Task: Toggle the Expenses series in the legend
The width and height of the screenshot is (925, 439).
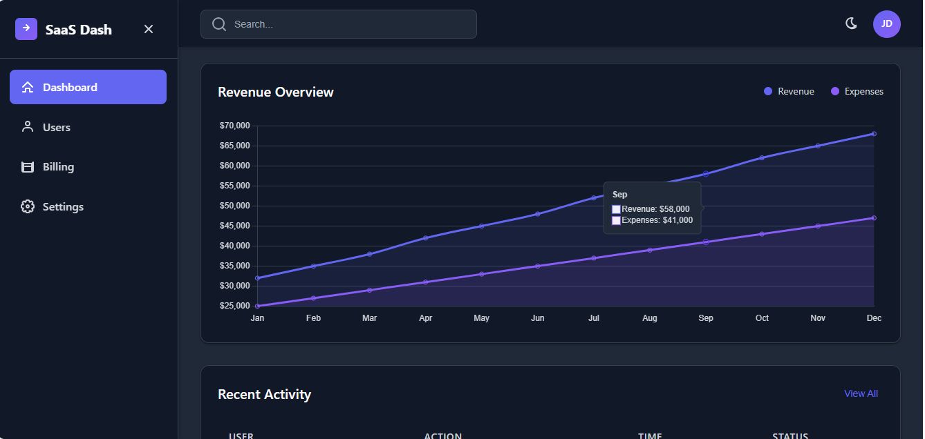Action: tap(857, 92)
